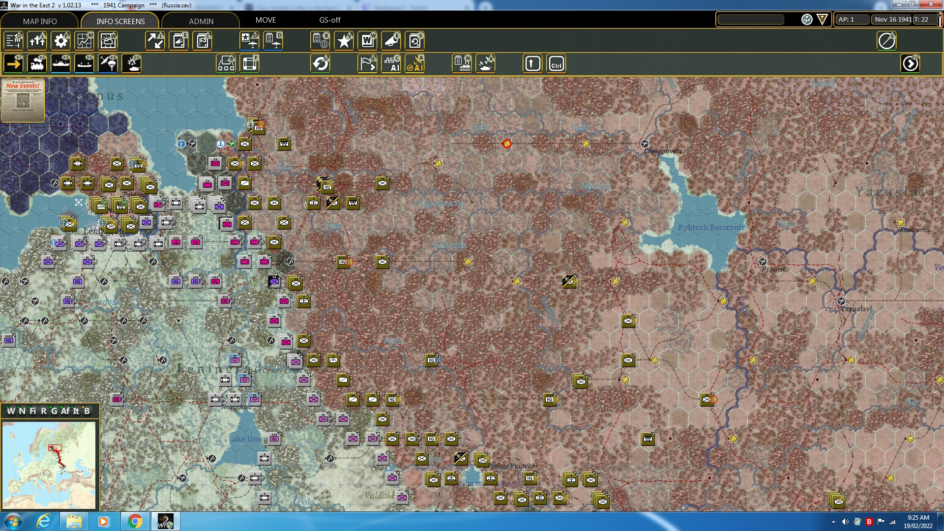Toggle the Af nation filter button

click(65, 411)
